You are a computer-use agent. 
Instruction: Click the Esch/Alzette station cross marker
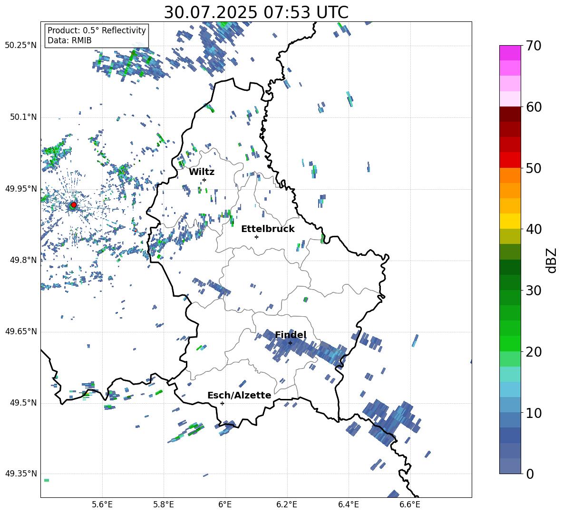point(222,403)
